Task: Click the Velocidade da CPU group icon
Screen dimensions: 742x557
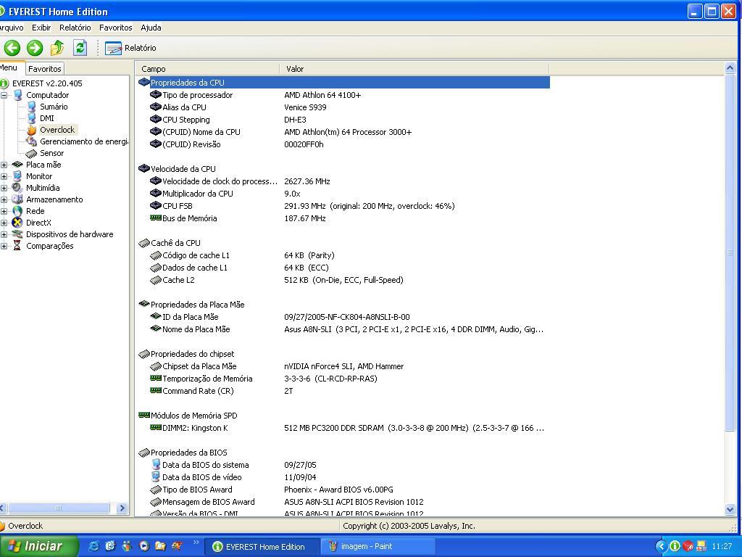Action: pos(144,168)
